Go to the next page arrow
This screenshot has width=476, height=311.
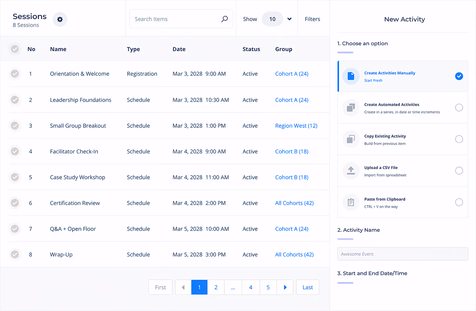(285, 287)
